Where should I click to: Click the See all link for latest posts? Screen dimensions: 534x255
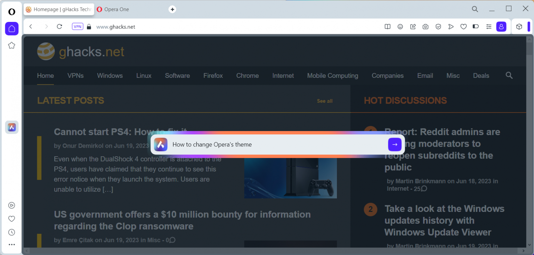point(324,101)
